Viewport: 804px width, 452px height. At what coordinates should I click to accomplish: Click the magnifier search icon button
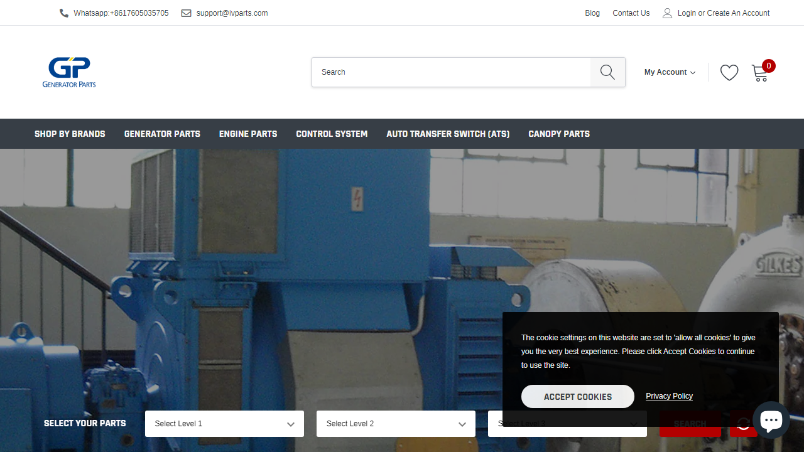607,72
